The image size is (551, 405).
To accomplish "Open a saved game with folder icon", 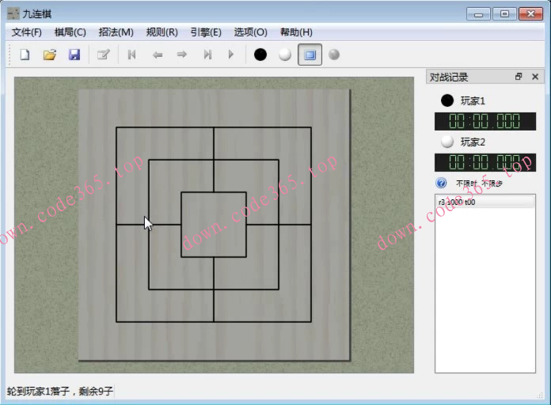I will (49, 55).
